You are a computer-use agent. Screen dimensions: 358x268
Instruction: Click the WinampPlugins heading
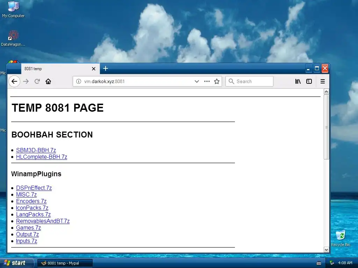pos(36,174)
